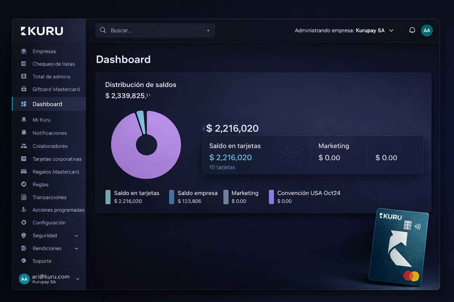Click the '$ 123,806' Saldo empresa value

click(x=189, y=201)
